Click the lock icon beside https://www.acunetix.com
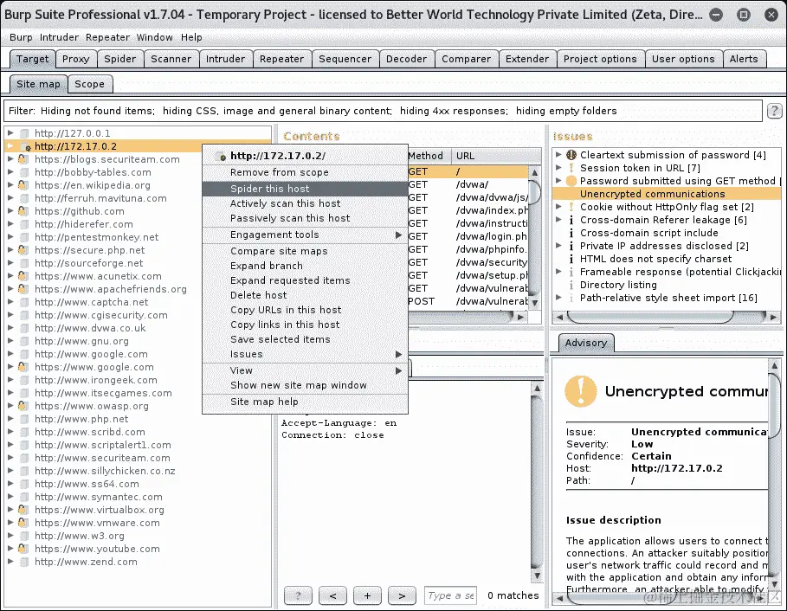 click(x=23, y=276)
